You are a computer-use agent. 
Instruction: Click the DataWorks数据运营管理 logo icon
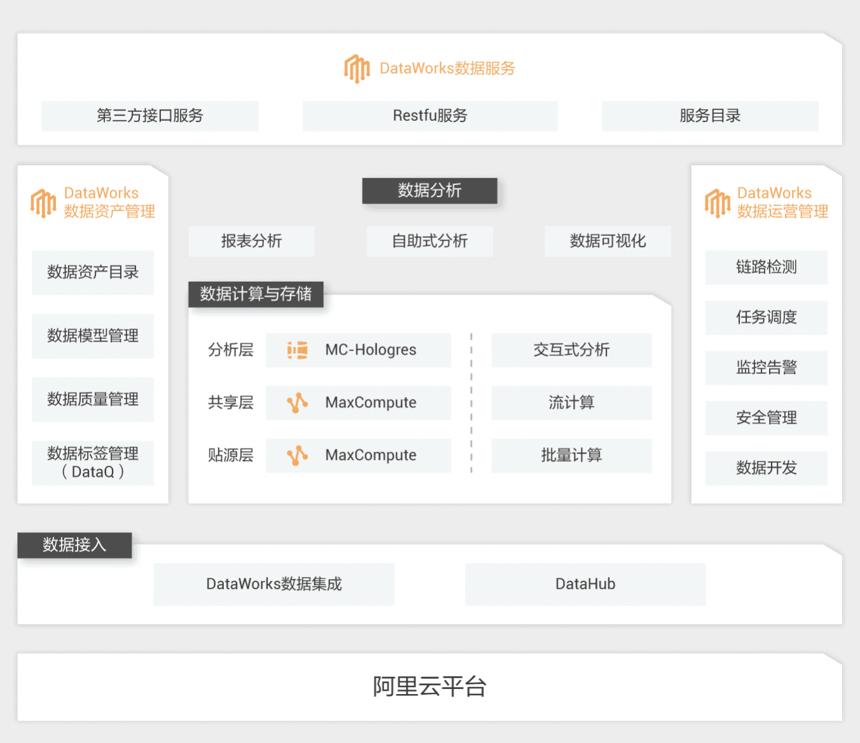tap(717, 203)
